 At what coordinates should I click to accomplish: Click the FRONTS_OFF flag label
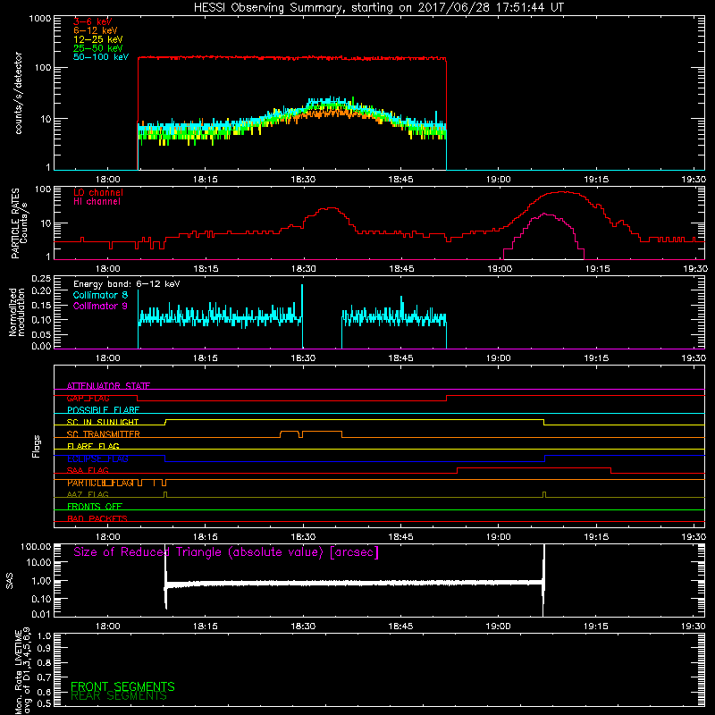point(95,506)
